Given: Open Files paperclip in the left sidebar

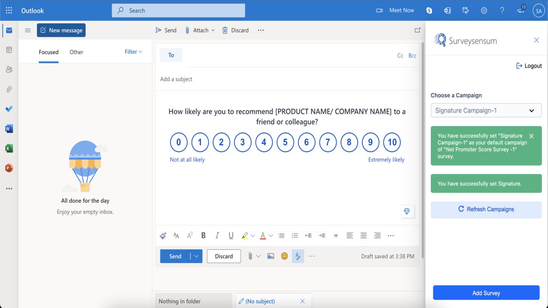Looking at the screenshot, I should (x=9, y=89).
